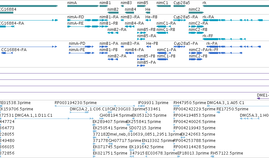
Task: Click protein nimA-PD
Action: (81, 47)
